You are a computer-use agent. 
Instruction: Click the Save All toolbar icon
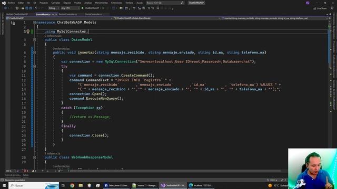coord(31,8)
